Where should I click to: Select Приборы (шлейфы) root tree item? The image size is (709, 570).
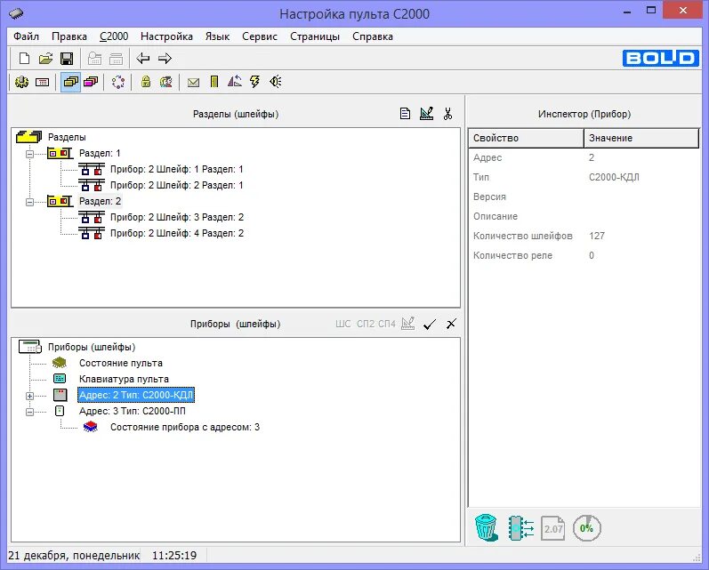(92, 347)
